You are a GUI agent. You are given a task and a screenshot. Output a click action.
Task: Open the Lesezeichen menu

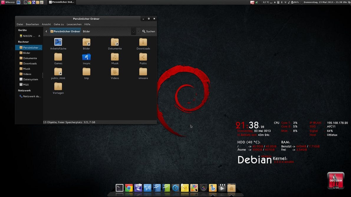[74, 24]
